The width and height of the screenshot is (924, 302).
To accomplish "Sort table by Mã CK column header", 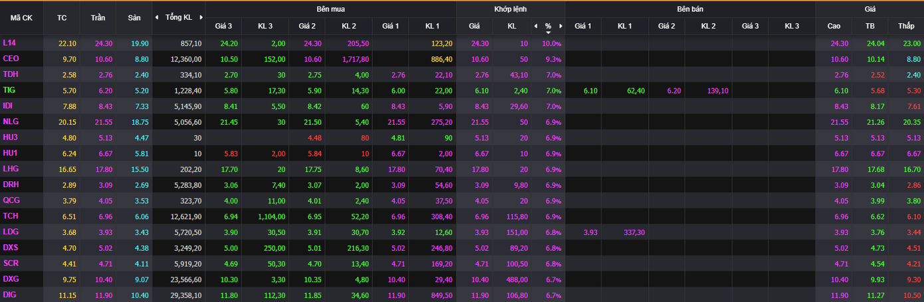I will tap(21, 18).
